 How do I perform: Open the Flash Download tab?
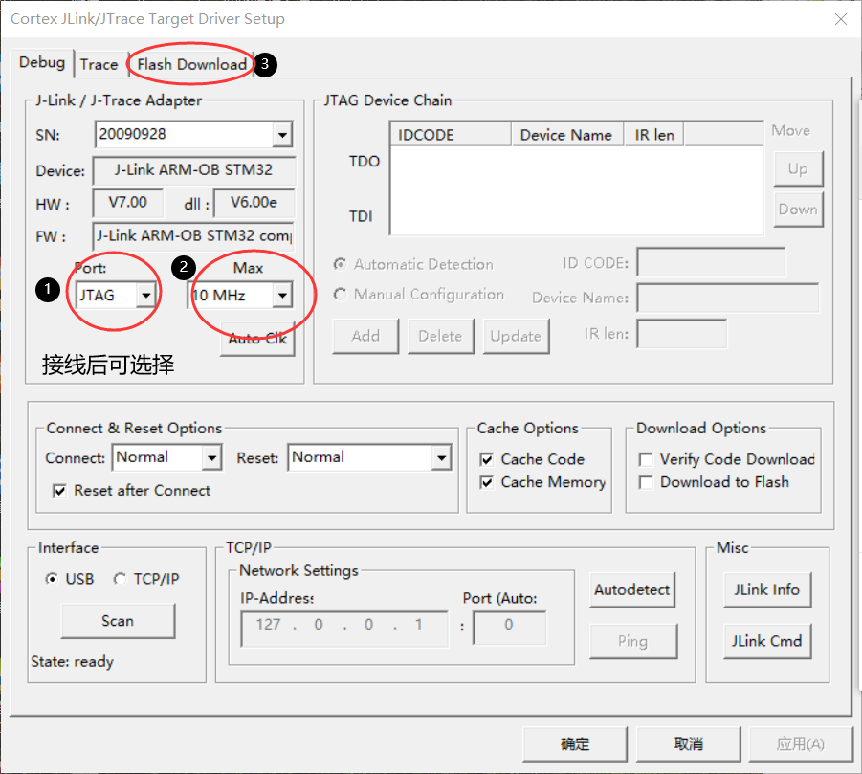tap(192, 65)
